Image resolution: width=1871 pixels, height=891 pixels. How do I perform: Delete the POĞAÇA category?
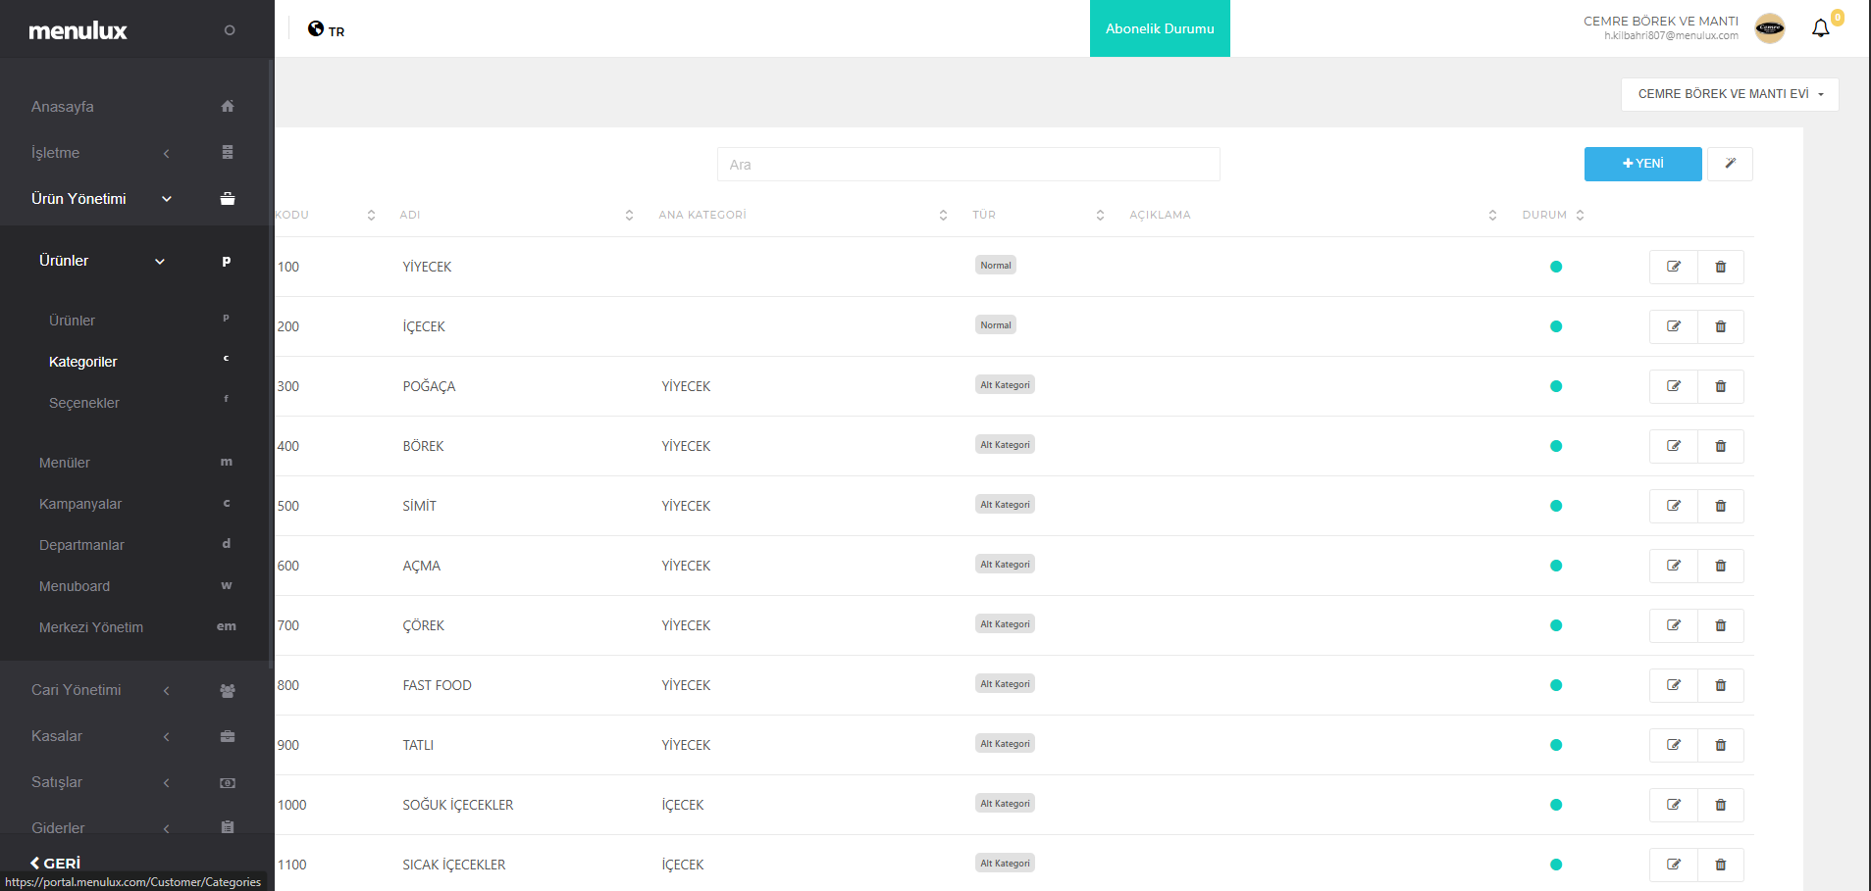(1720, 386)
